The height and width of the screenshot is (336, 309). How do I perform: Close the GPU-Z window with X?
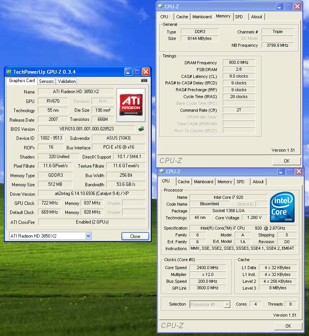tap(146, 72)
